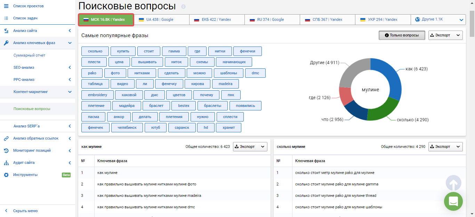
Task: Switch to the ЕКБ 422 Yandex tab
Action: (217, 20)
